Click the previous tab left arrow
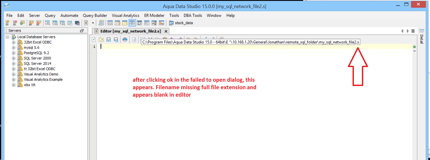Viewport: 430px width, 160px height. click(402, 31)
